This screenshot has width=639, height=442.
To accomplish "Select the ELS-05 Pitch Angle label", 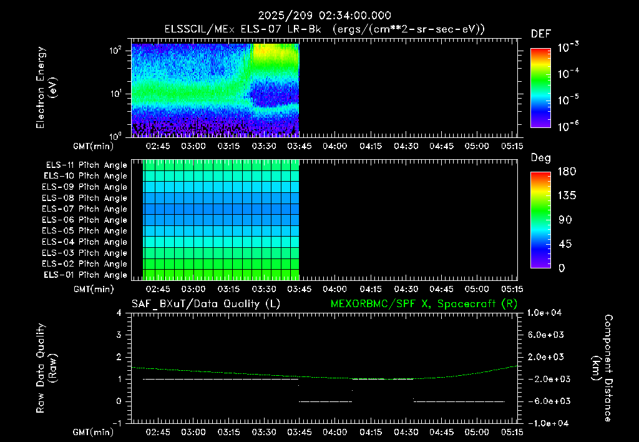I will point(84,231).
